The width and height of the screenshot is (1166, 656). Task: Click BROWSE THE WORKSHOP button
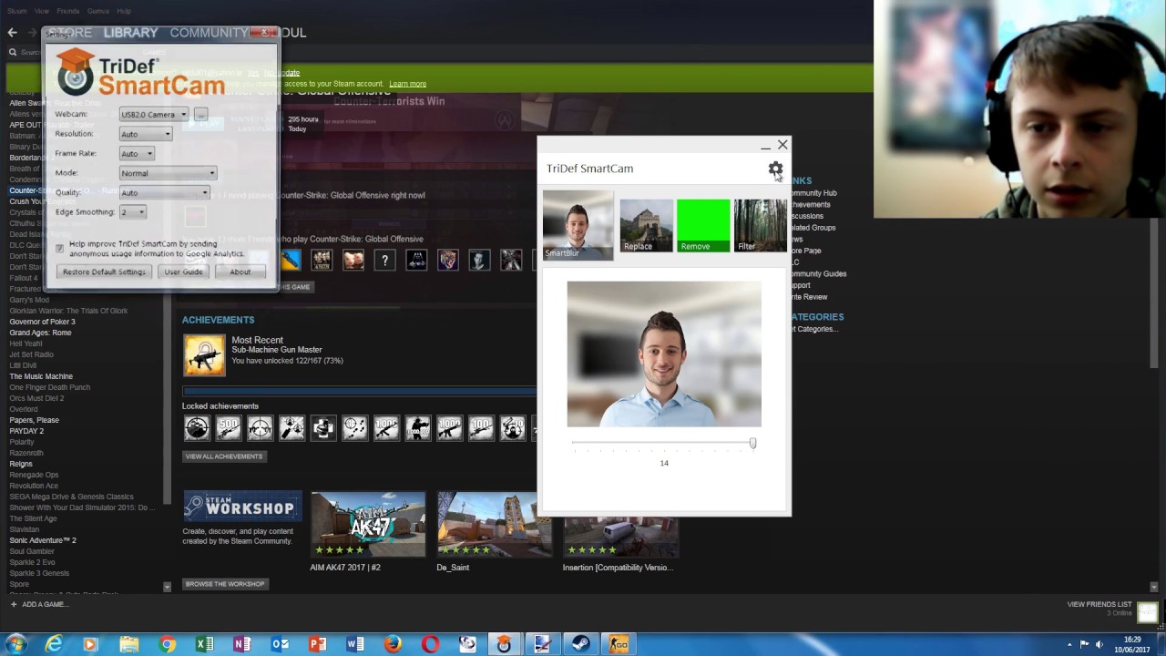coord(225,584)
